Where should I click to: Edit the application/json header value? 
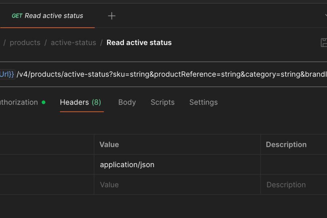127,165
